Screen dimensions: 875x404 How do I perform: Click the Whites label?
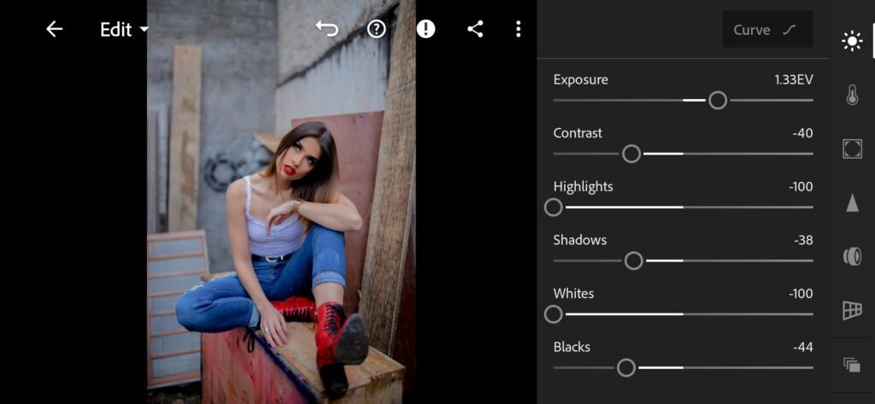point(573,294)
